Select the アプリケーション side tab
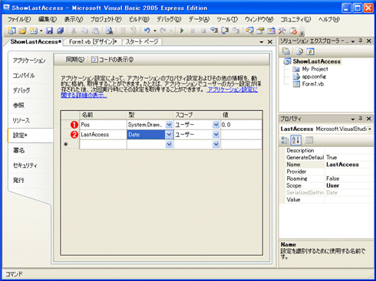The height and width of the screenshot is (281, 376). pos(29,60)
